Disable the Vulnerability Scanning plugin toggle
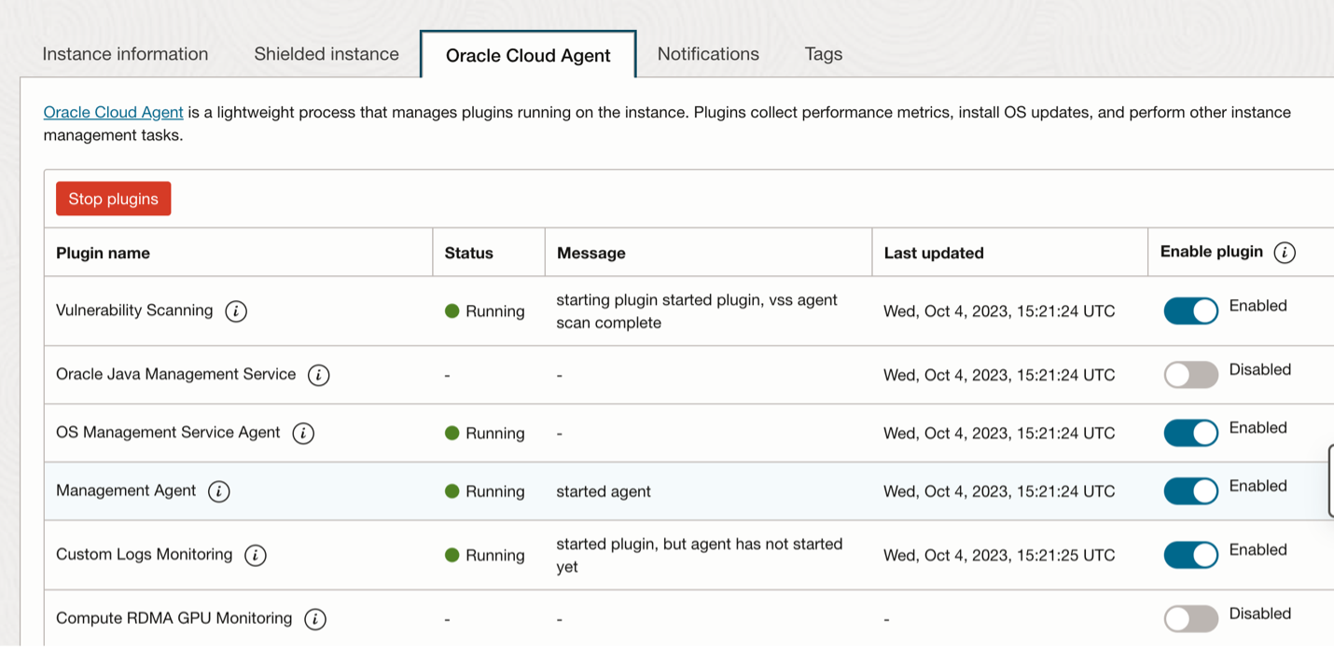Screen dimensions: 1334x649 click(x=1190, y=311)
